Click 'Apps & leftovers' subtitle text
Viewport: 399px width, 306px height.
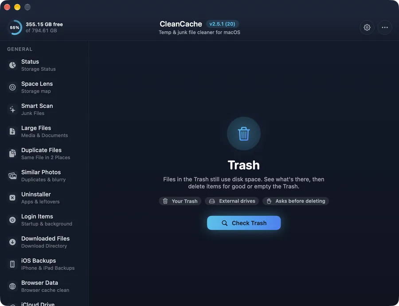(x=40, y=202)
